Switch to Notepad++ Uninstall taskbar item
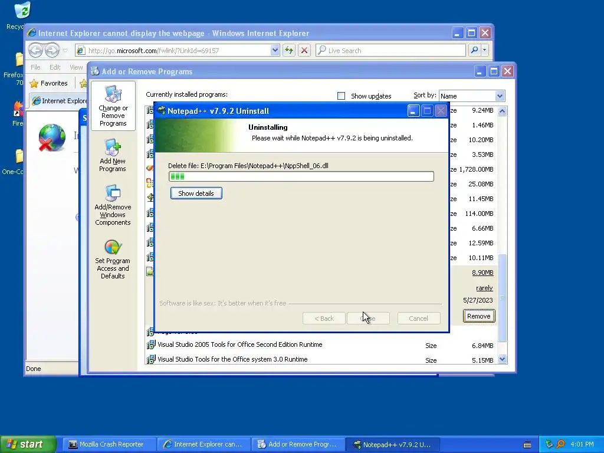 pyautogui.click(x=393, y=444)
